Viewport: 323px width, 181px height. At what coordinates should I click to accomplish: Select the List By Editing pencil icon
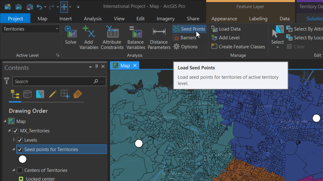click(x=52, y=94)
